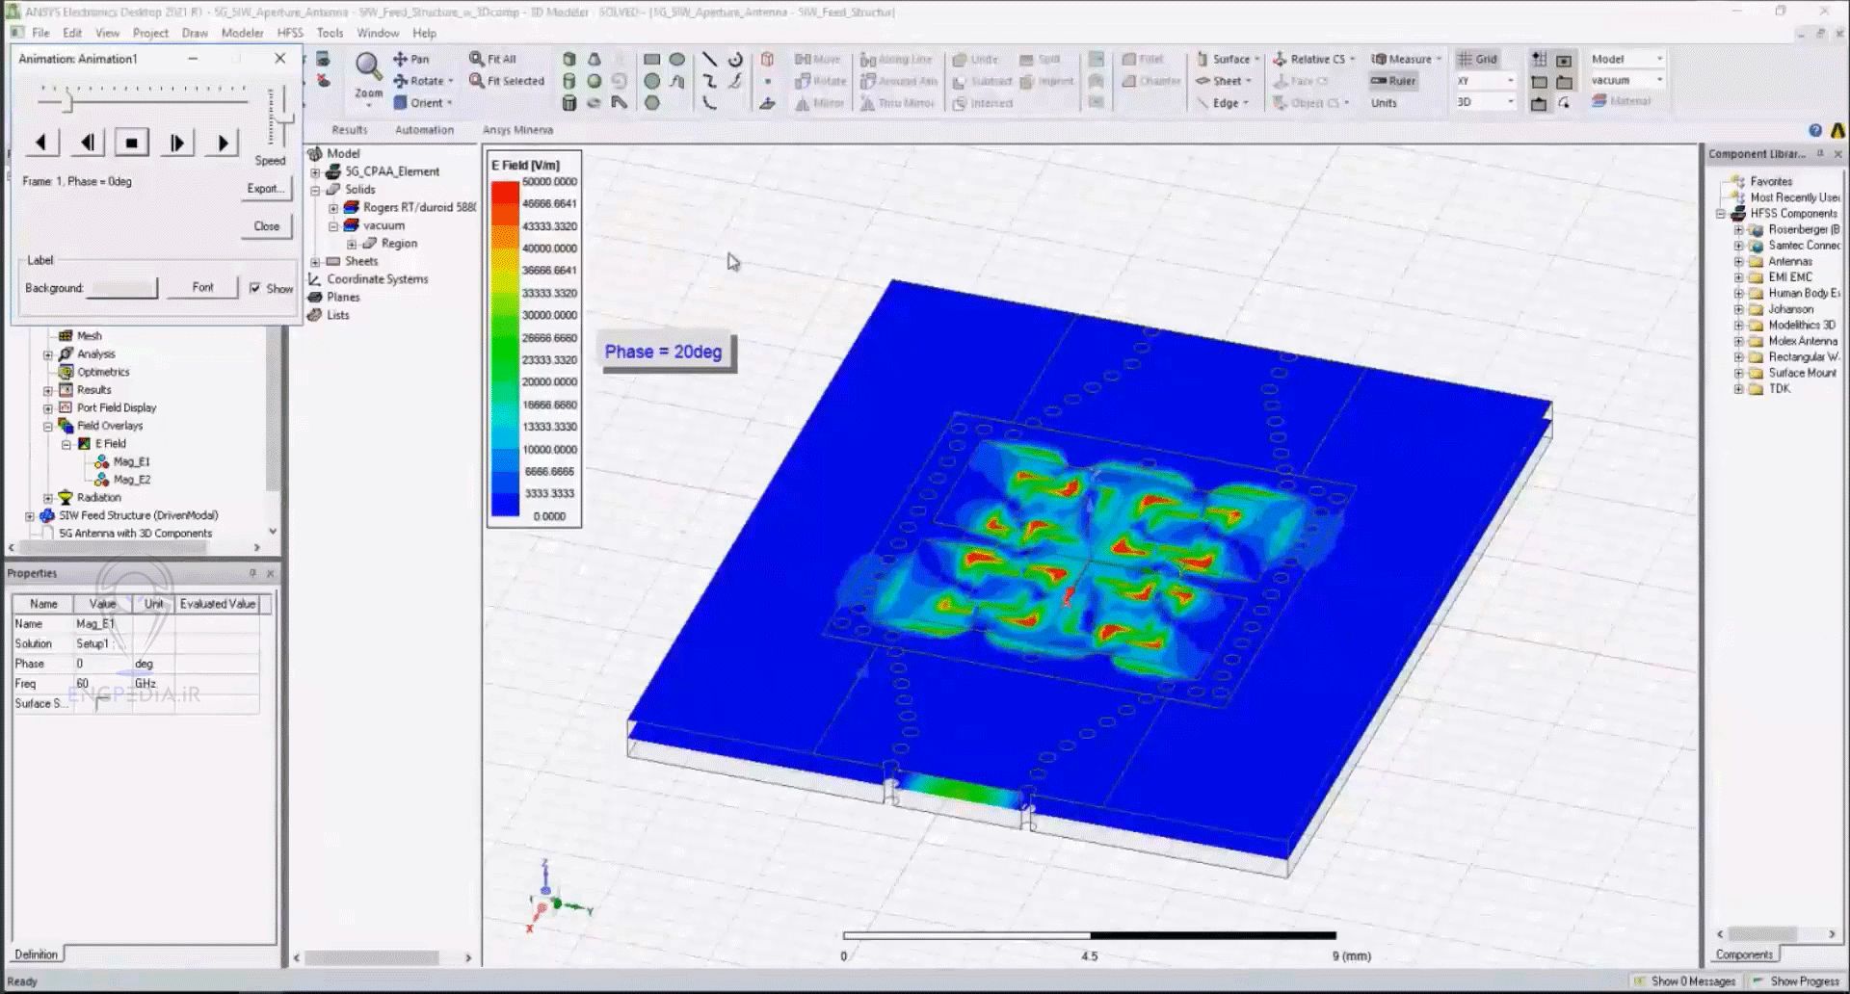The width and height of the screenshot is (1850, 994).
Task: Toggle the Ruler display
Action: point(1393,81)
